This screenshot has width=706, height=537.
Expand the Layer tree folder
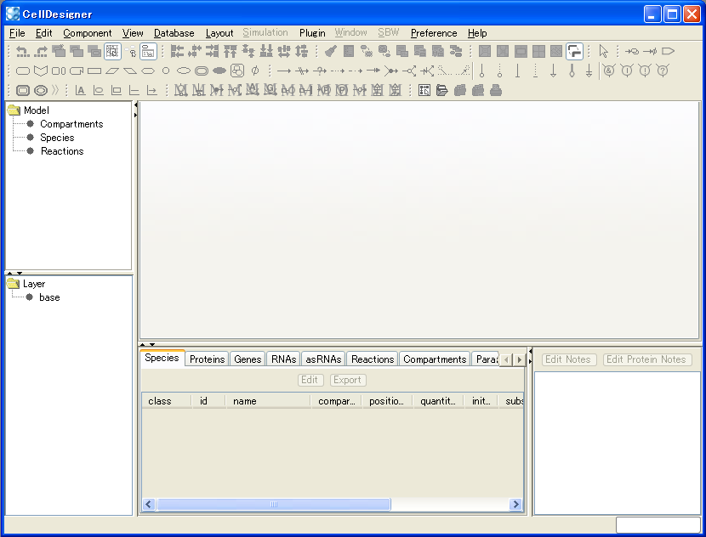[x=13, y=284]
